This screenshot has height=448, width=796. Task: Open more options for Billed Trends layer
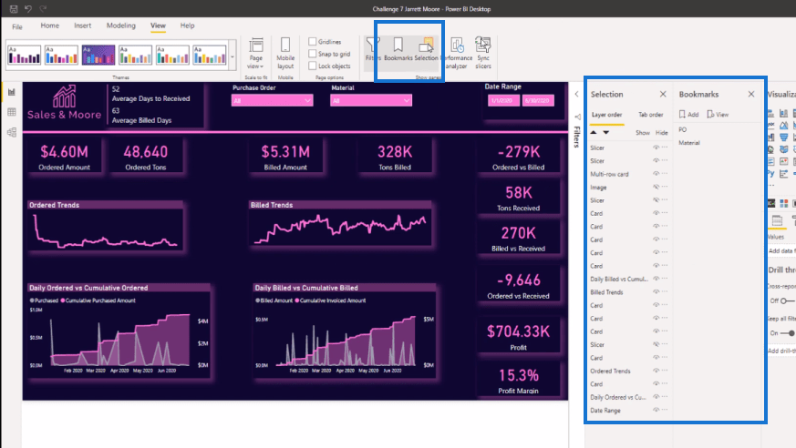click(x=665, y=291)
